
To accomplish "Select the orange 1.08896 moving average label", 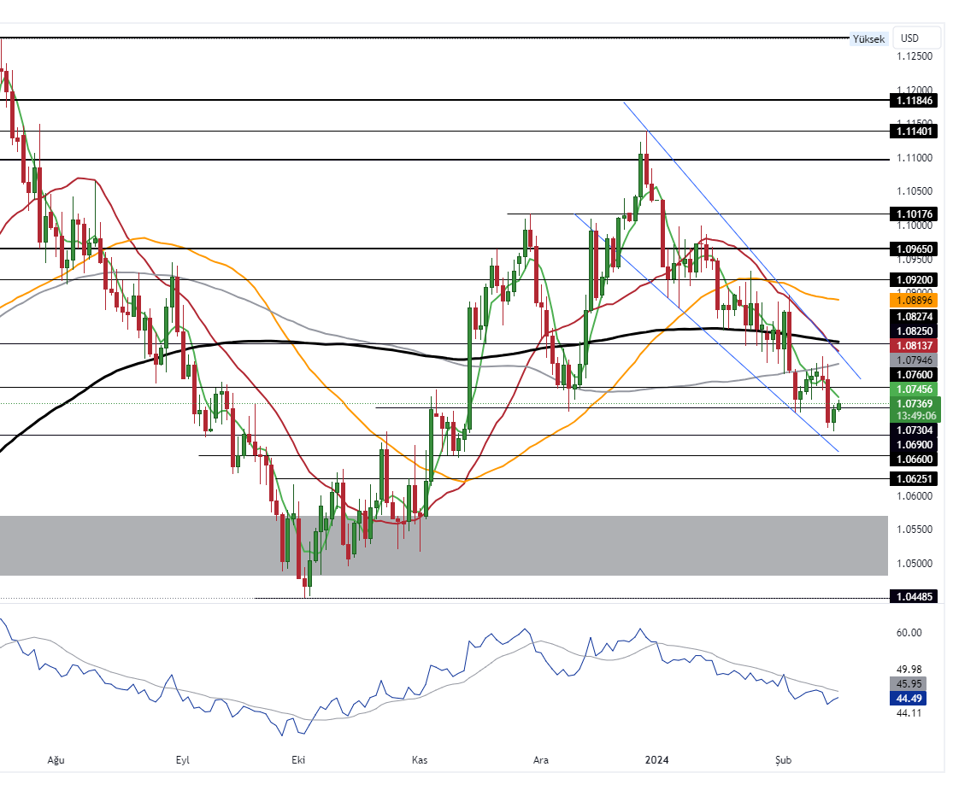I will pyautogui.click(x=914, y=301).
